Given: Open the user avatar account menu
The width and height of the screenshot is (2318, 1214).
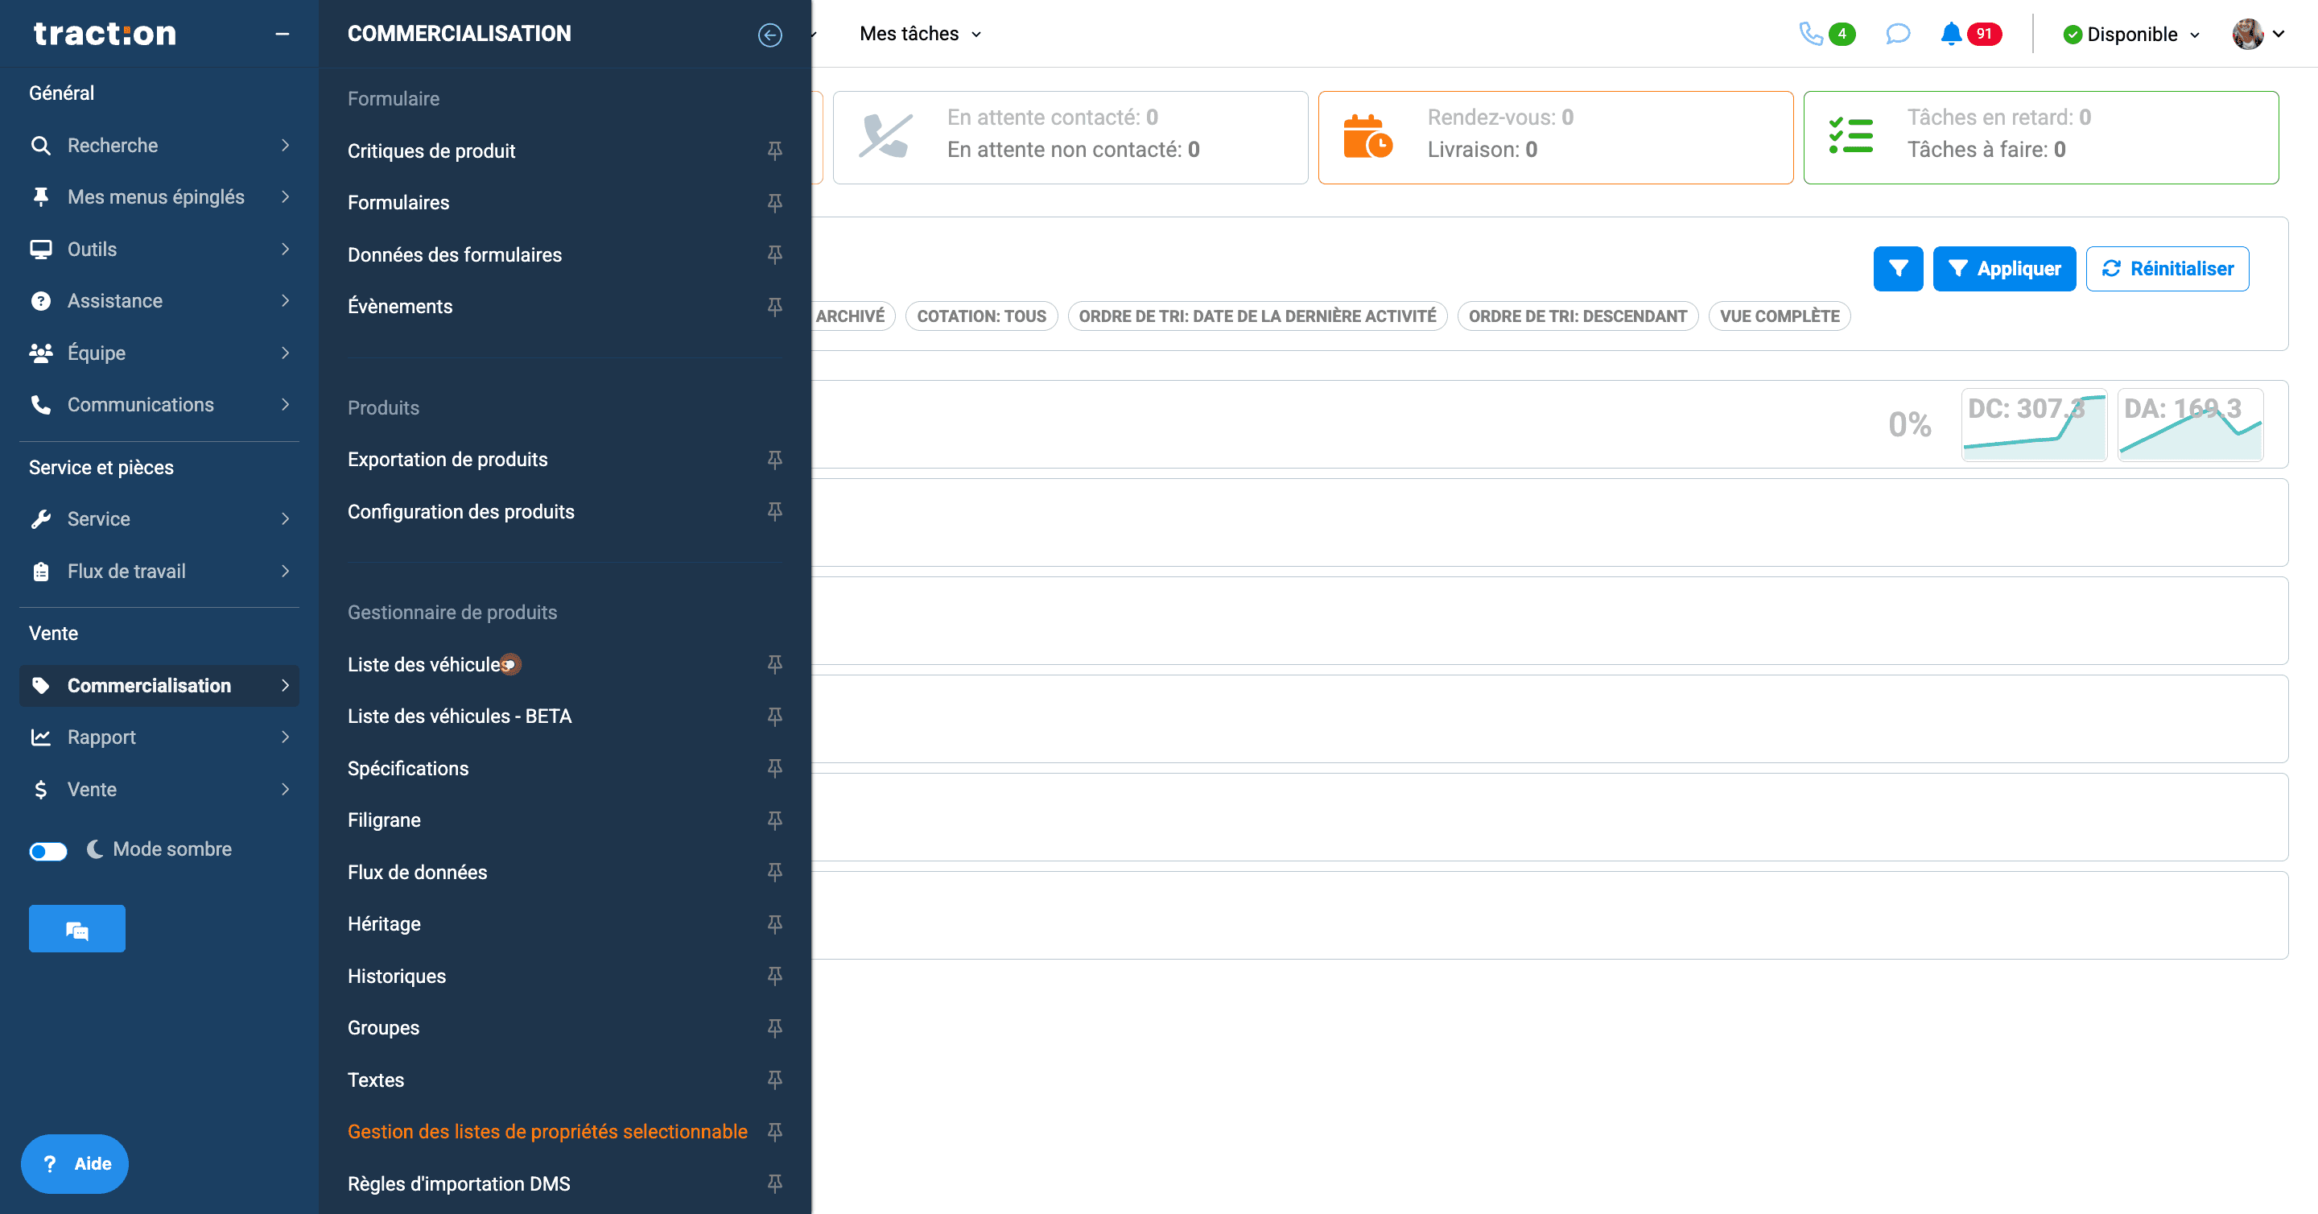Looking at the screenshot, I should click(2258, 34).
